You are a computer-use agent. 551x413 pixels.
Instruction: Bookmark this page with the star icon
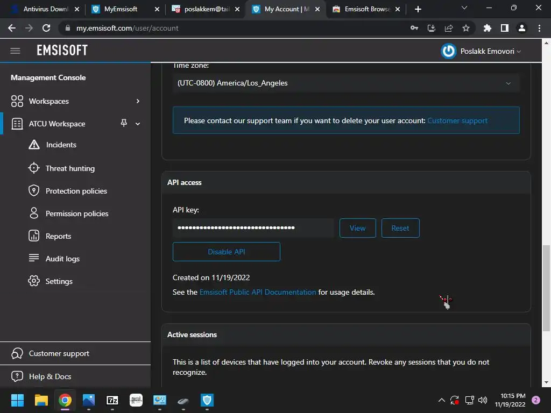coord(466,28)
